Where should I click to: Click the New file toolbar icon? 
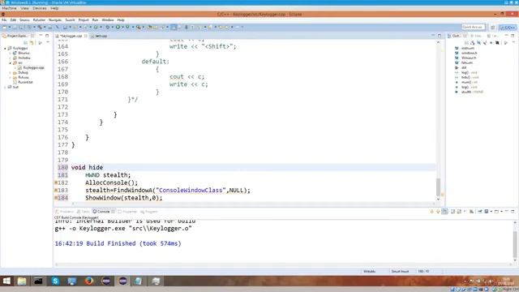5,27
